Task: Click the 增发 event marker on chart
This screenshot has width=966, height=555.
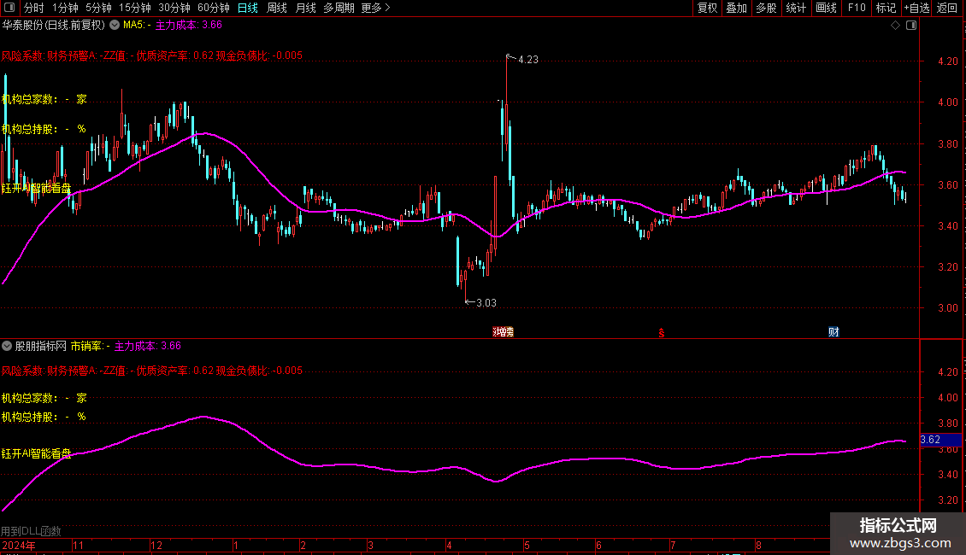Action: 504,332
